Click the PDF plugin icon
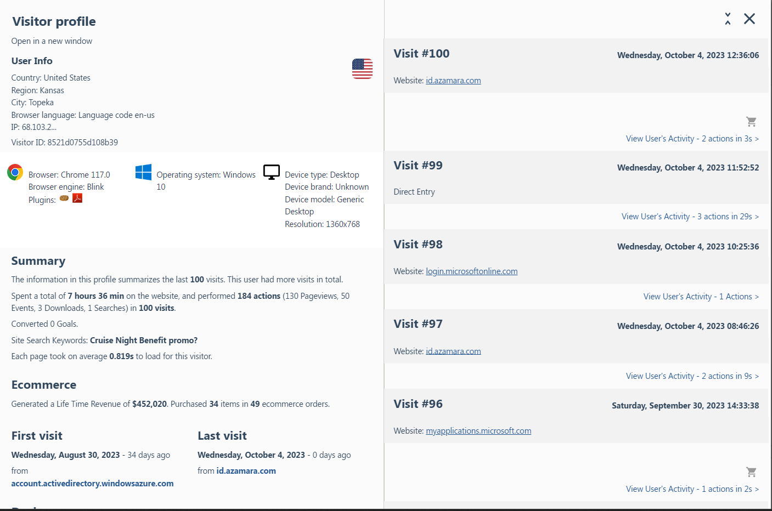 [x=77, y=198]
